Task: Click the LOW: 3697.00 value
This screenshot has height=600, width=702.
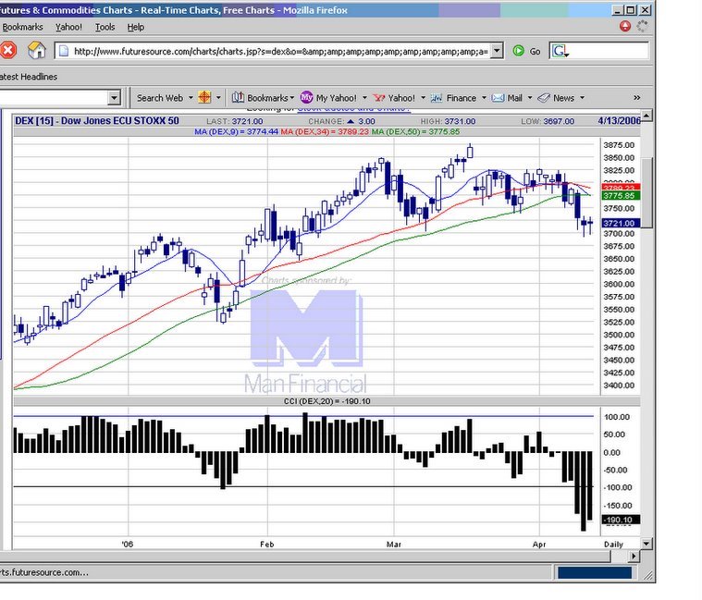Action: (x=548, y=121)
